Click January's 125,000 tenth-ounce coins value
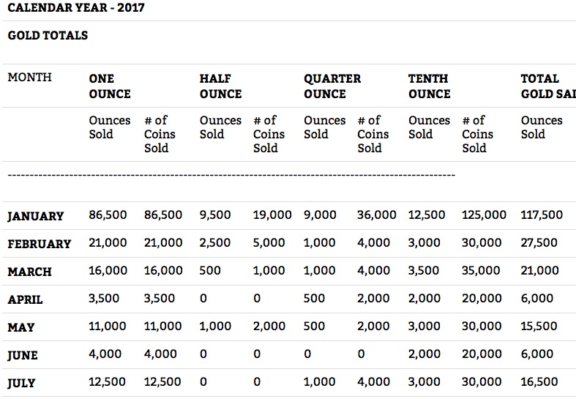Viewport: 576px width, 399px height. pyautogui.click(x=484, y=215)
